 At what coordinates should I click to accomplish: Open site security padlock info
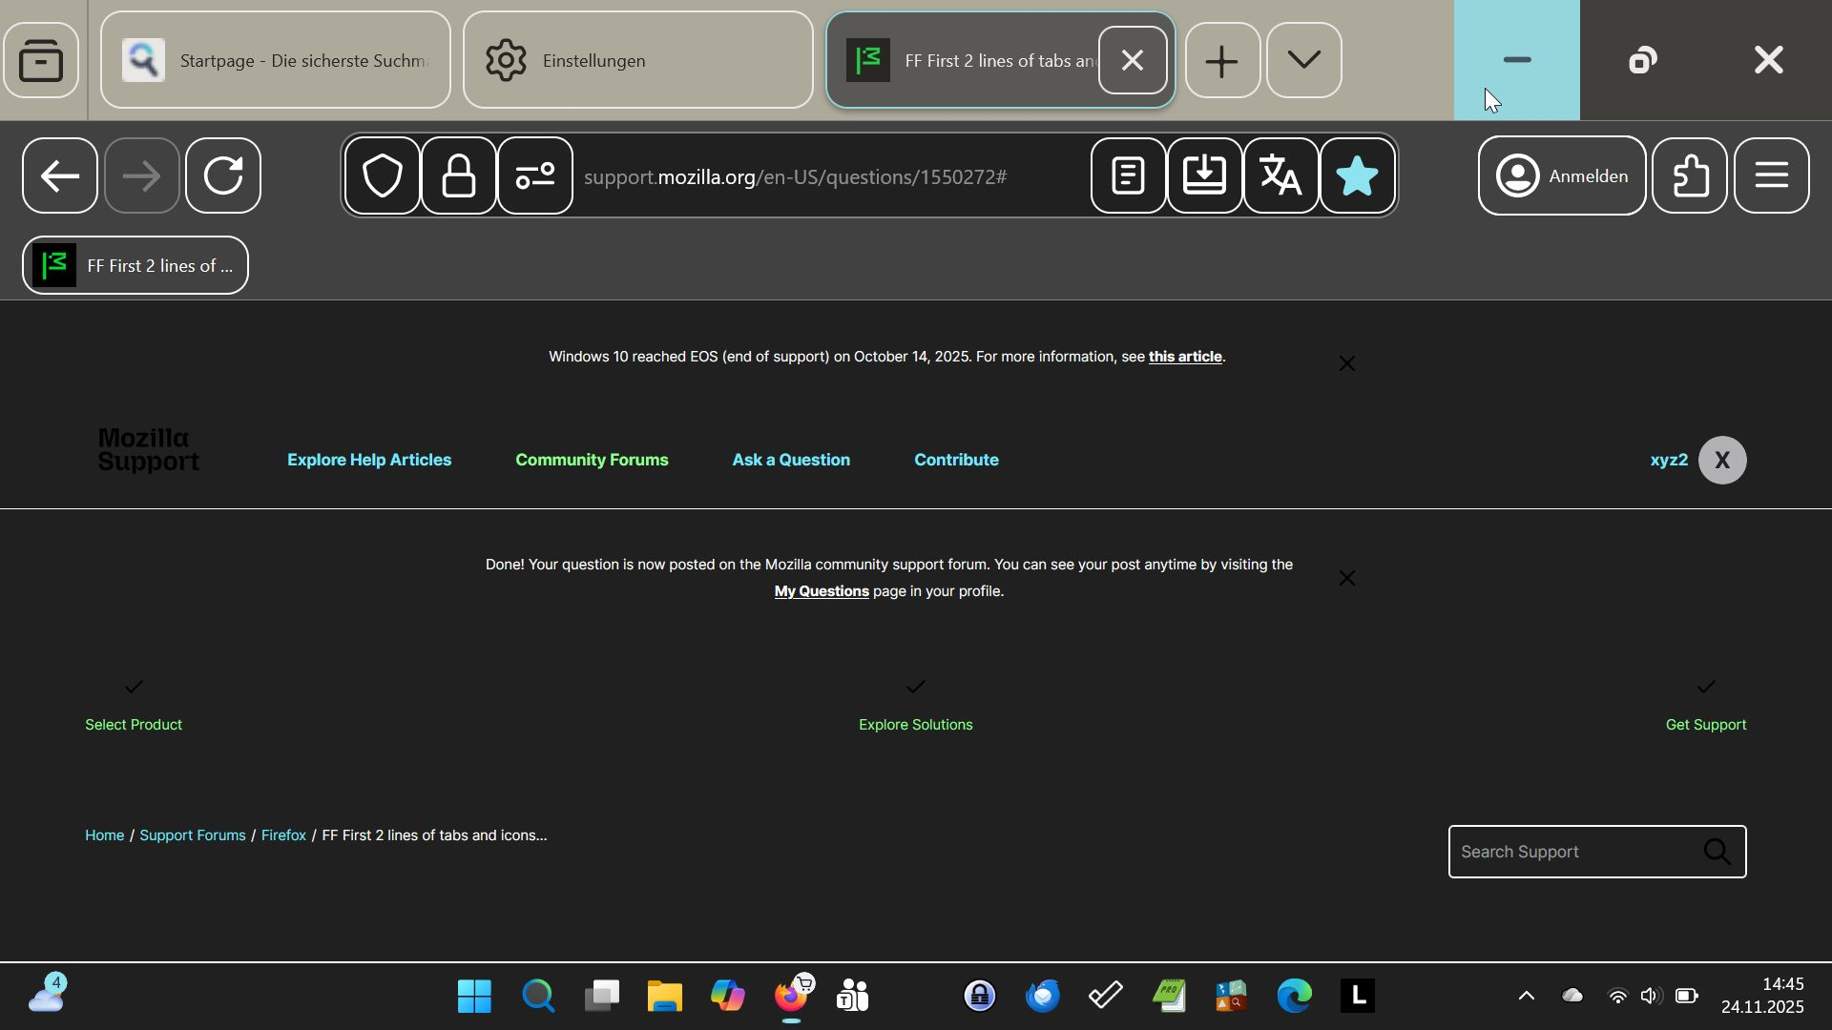(x=459, y=176)
